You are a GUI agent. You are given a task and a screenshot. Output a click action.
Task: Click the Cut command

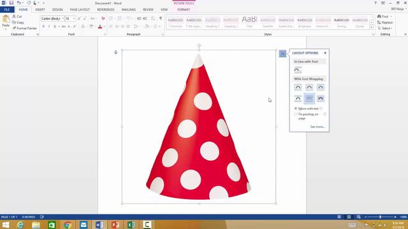(17, 17)
